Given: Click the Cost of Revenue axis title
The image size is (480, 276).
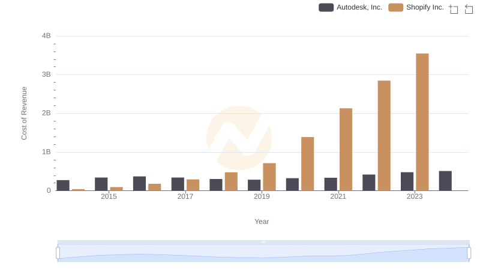Looking at the screenshot, I should [24, 113].
